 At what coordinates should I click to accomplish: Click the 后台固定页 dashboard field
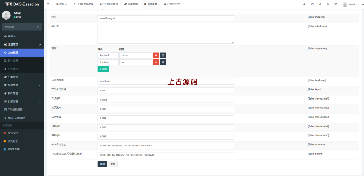(x=166, y=81)
